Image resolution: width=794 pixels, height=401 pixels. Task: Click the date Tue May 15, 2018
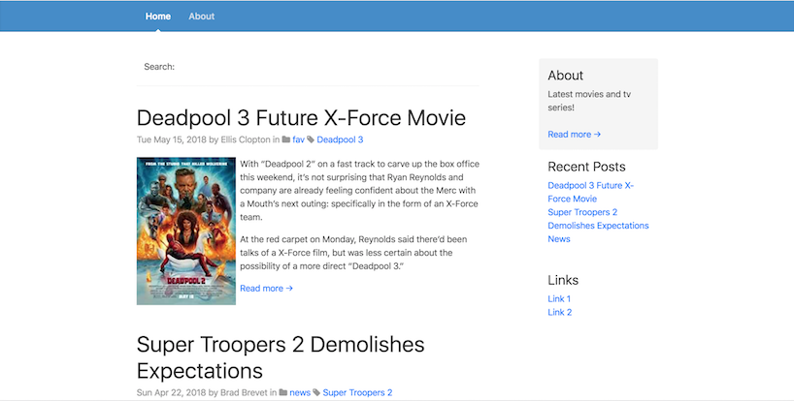point(172,139)
